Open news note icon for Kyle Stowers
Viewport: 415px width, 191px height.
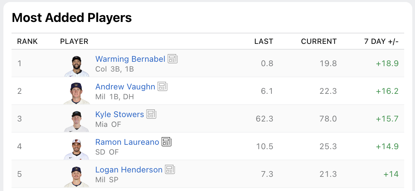151,114
